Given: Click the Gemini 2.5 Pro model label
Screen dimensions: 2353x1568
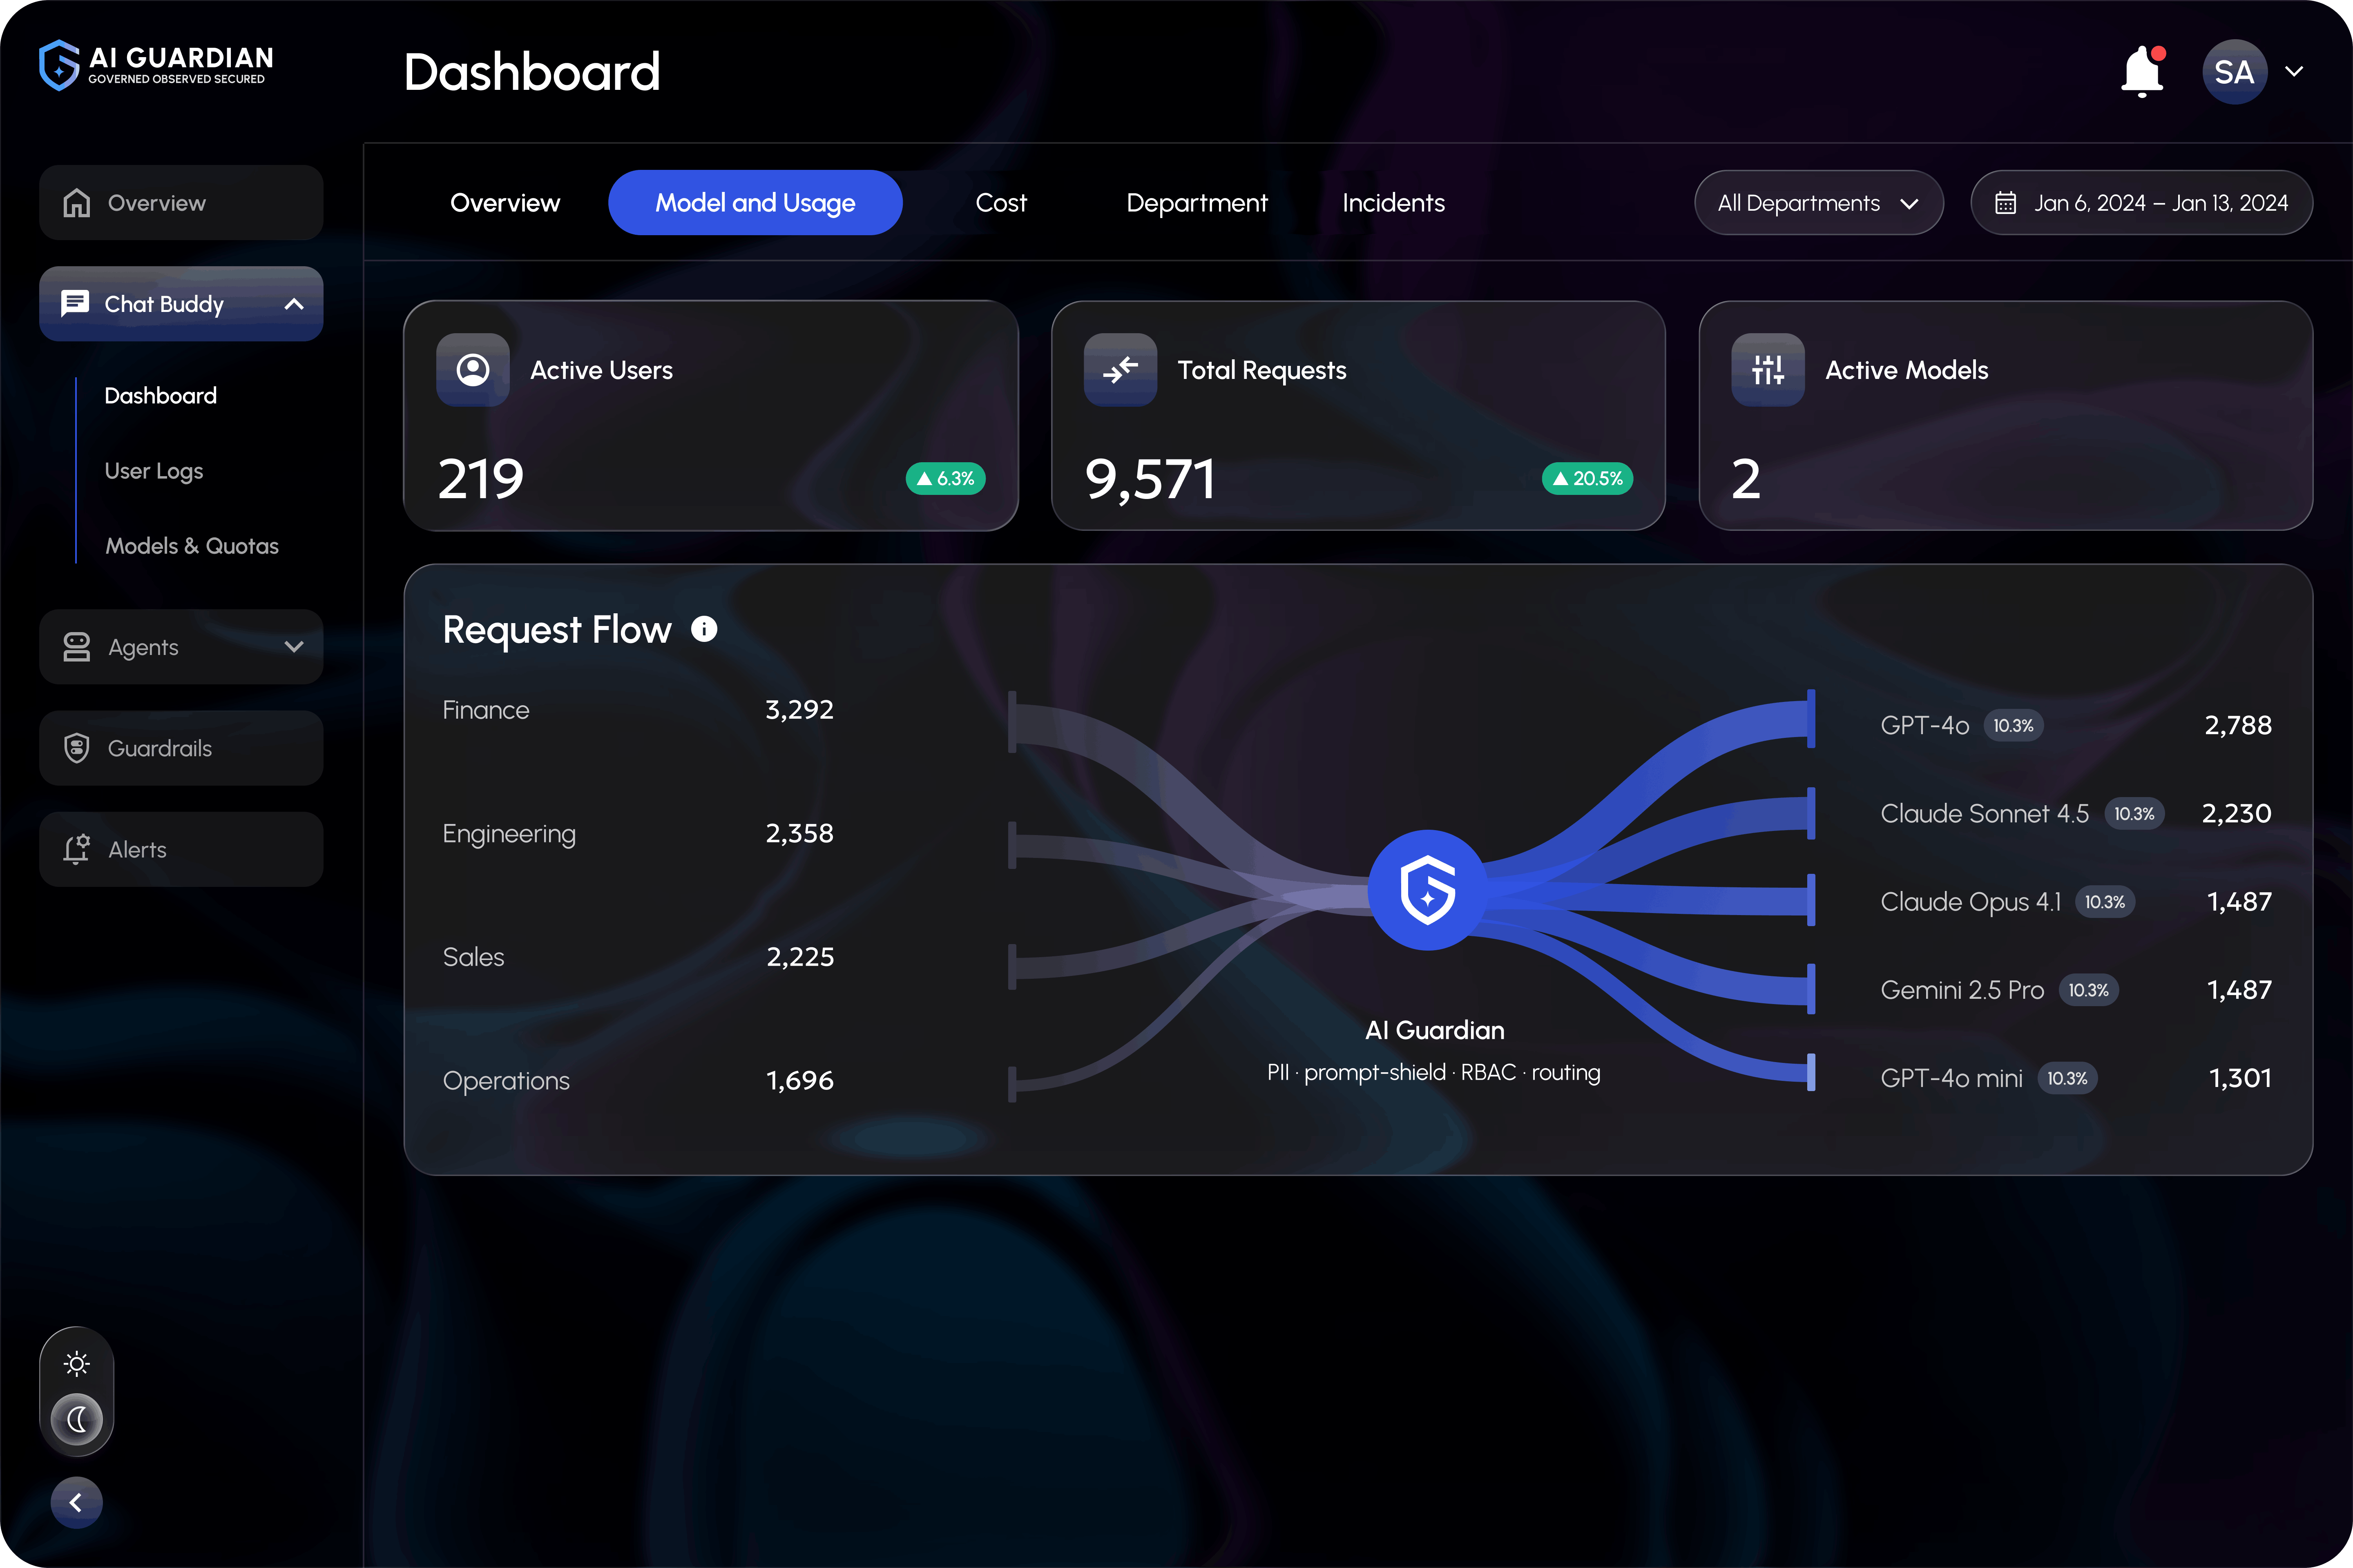Looking at the screenshot, I should click(x=1963, y=990).
